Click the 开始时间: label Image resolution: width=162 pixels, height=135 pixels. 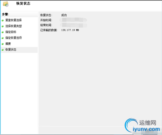point(46,20)
